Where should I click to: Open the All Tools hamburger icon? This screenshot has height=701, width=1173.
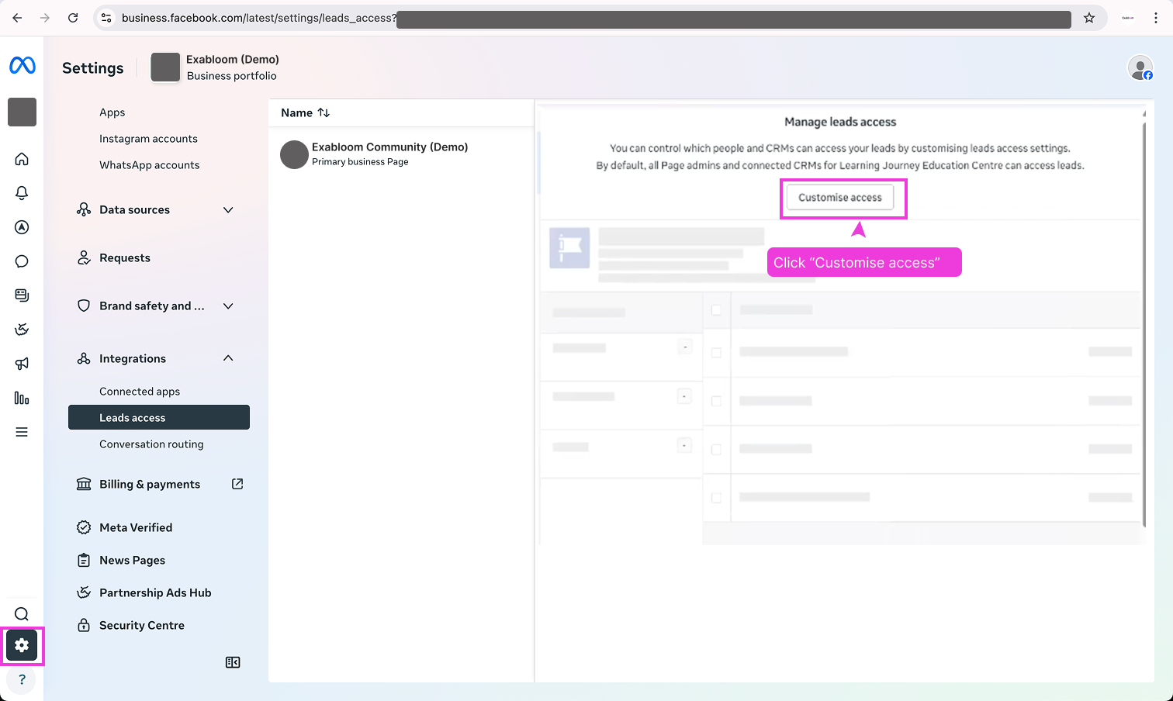click(x=22, y=431)
